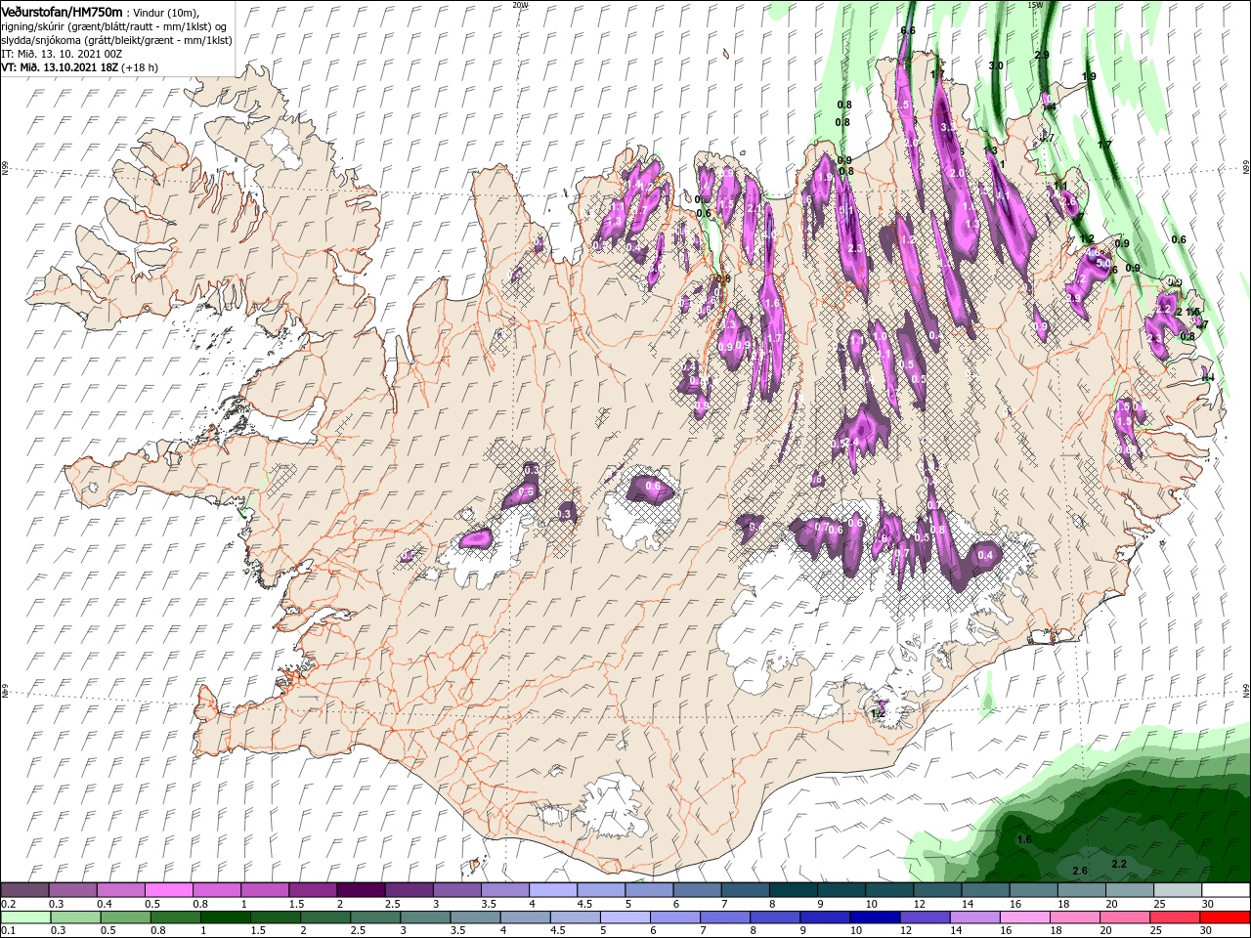This screenshot has width=1251, height=938.
Task: Pick the lower rain scale swatch labelled 4.5
Action: pos(576,917)
